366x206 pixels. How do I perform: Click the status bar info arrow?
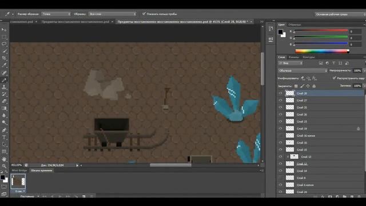(77, 165)
